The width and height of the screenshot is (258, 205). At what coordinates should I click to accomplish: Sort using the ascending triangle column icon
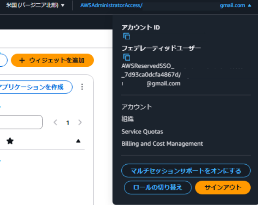coord(78,141)
